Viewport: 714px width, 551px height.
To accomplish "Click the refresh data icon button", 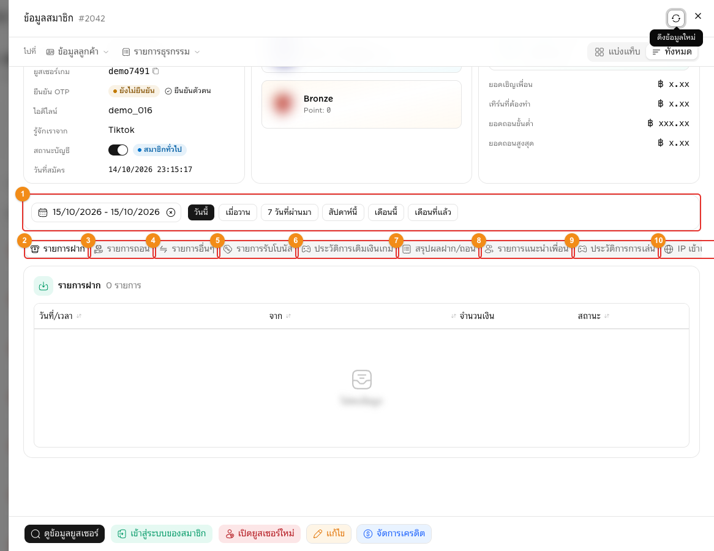I will (x=676, y=18).
